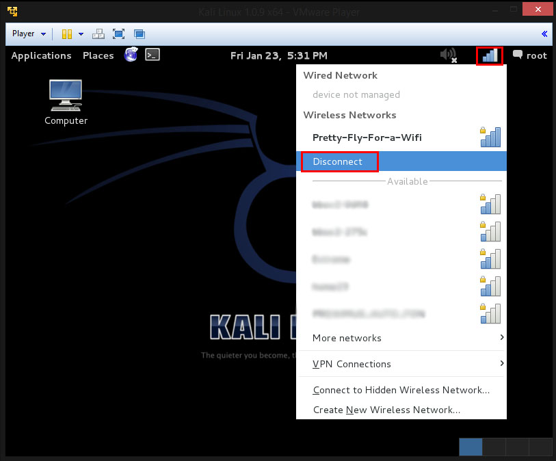Disconnect from the current wireless network
The image size is (556, 461).
point(401,161)
